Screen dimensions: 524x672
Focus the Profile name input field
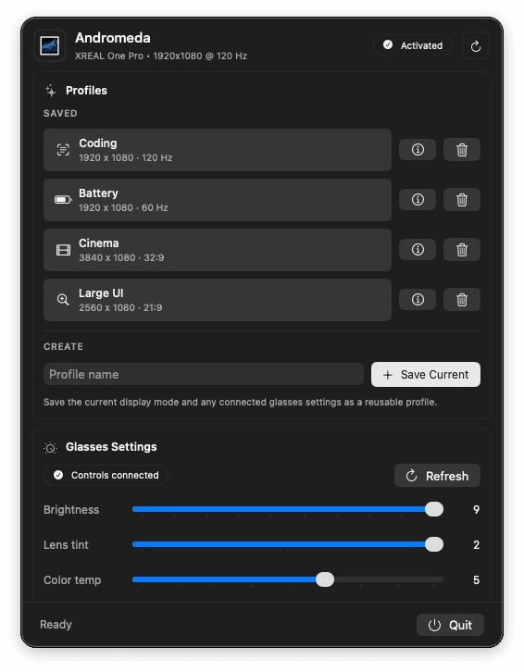click(204, 374)
